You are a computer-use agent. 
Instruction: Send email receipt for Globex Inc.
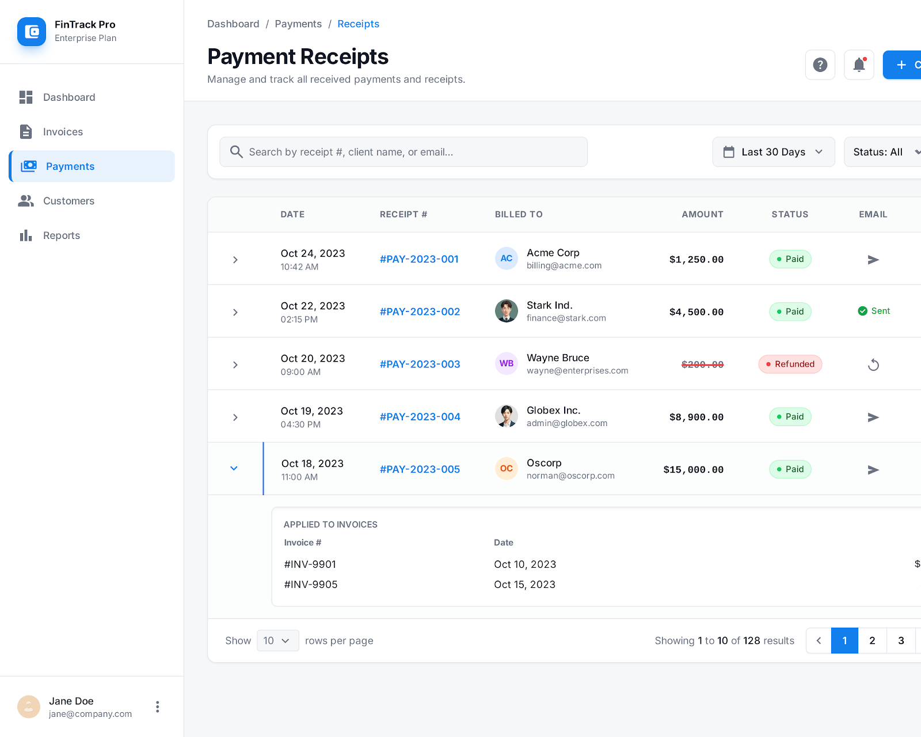pos(873,417)
